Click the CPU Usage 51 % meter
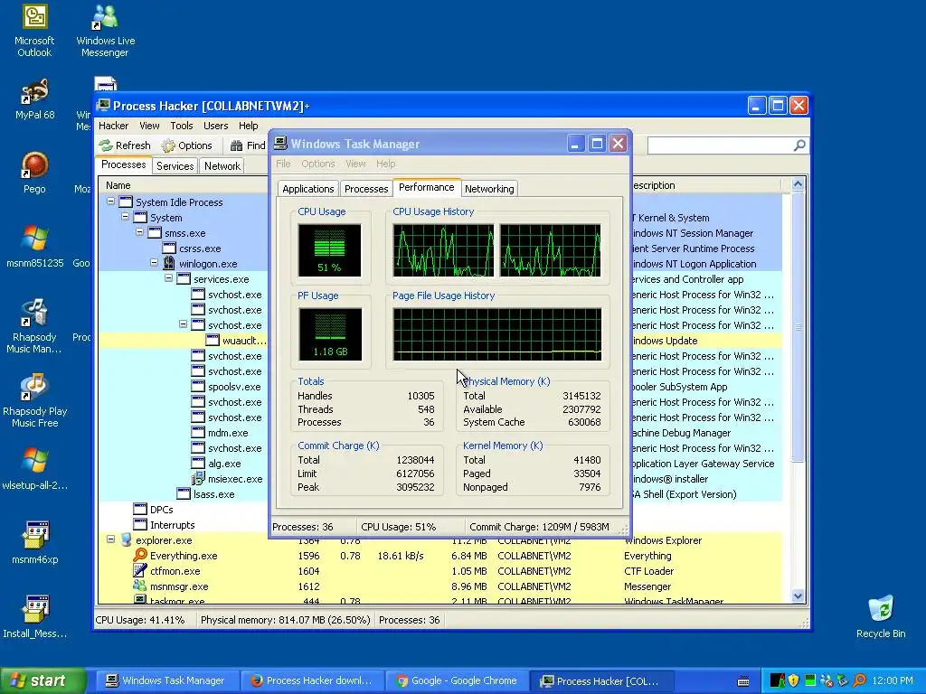 coord(329,250)
